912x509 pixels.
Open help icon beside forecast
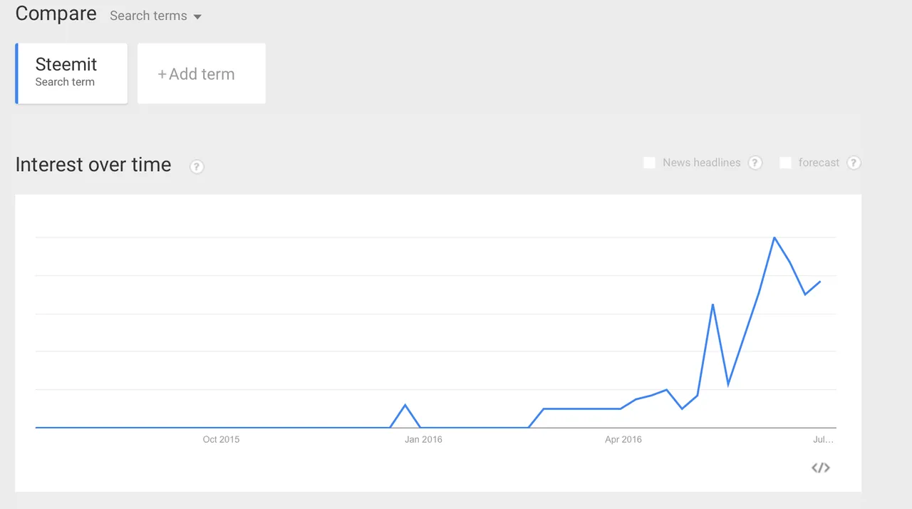854,163
